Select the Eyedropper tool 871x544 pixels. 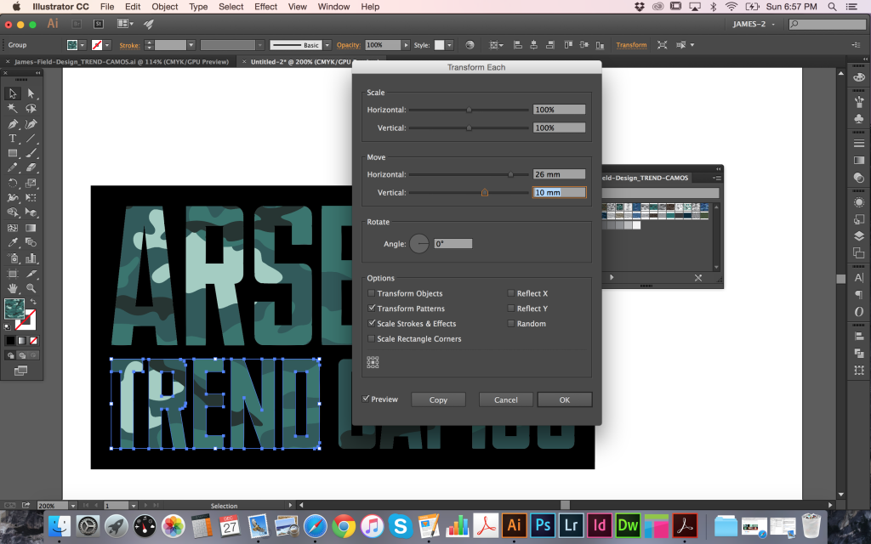12,242
